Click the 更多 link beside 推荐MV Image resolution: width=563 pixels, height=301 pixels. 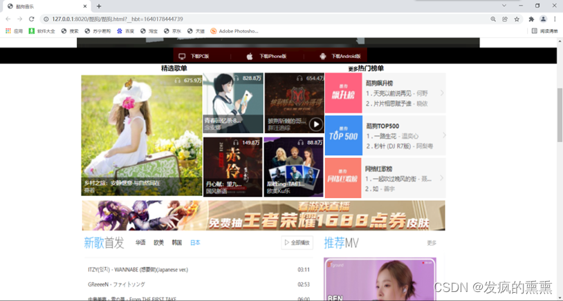tap(432, 243)
